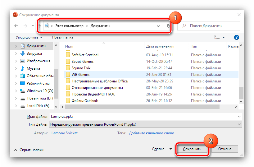The image size is (254, 167).
Task: Select Музыка in the navigation pane
Action: (33, 68)
